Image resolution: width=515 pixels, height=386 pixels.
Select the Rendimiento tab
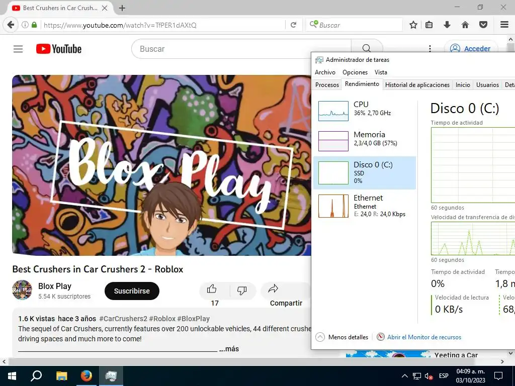coord(362,84)
